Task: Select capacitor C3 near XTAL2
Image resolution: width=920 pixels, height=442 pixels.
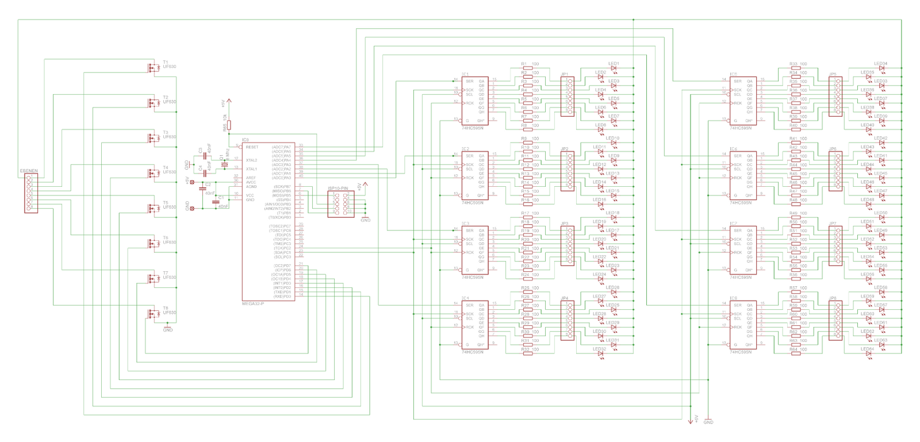Action: tap(204, 156)
